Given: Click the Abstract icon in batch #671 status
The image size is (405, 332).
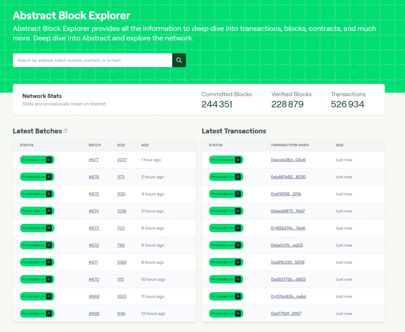Looking at the screenshot, I should 49,262.
